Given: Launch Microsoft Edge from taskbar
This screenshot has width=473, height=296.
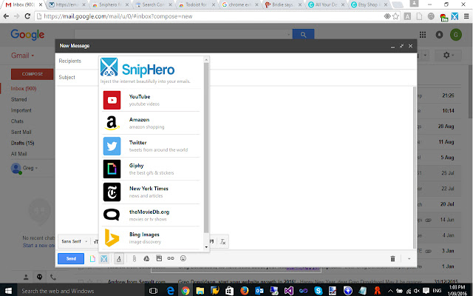Looking at the screenshot, I should pos(171,291).
